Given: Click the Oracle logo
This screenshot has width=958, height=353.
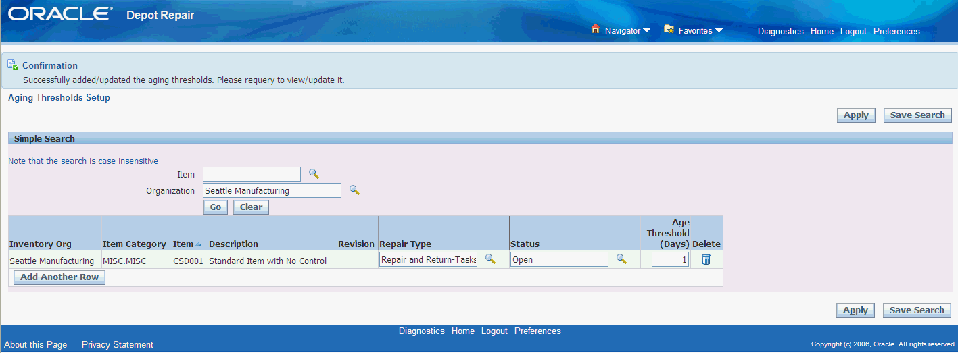Looking at the screenshot, I should (x=60, y=15).
